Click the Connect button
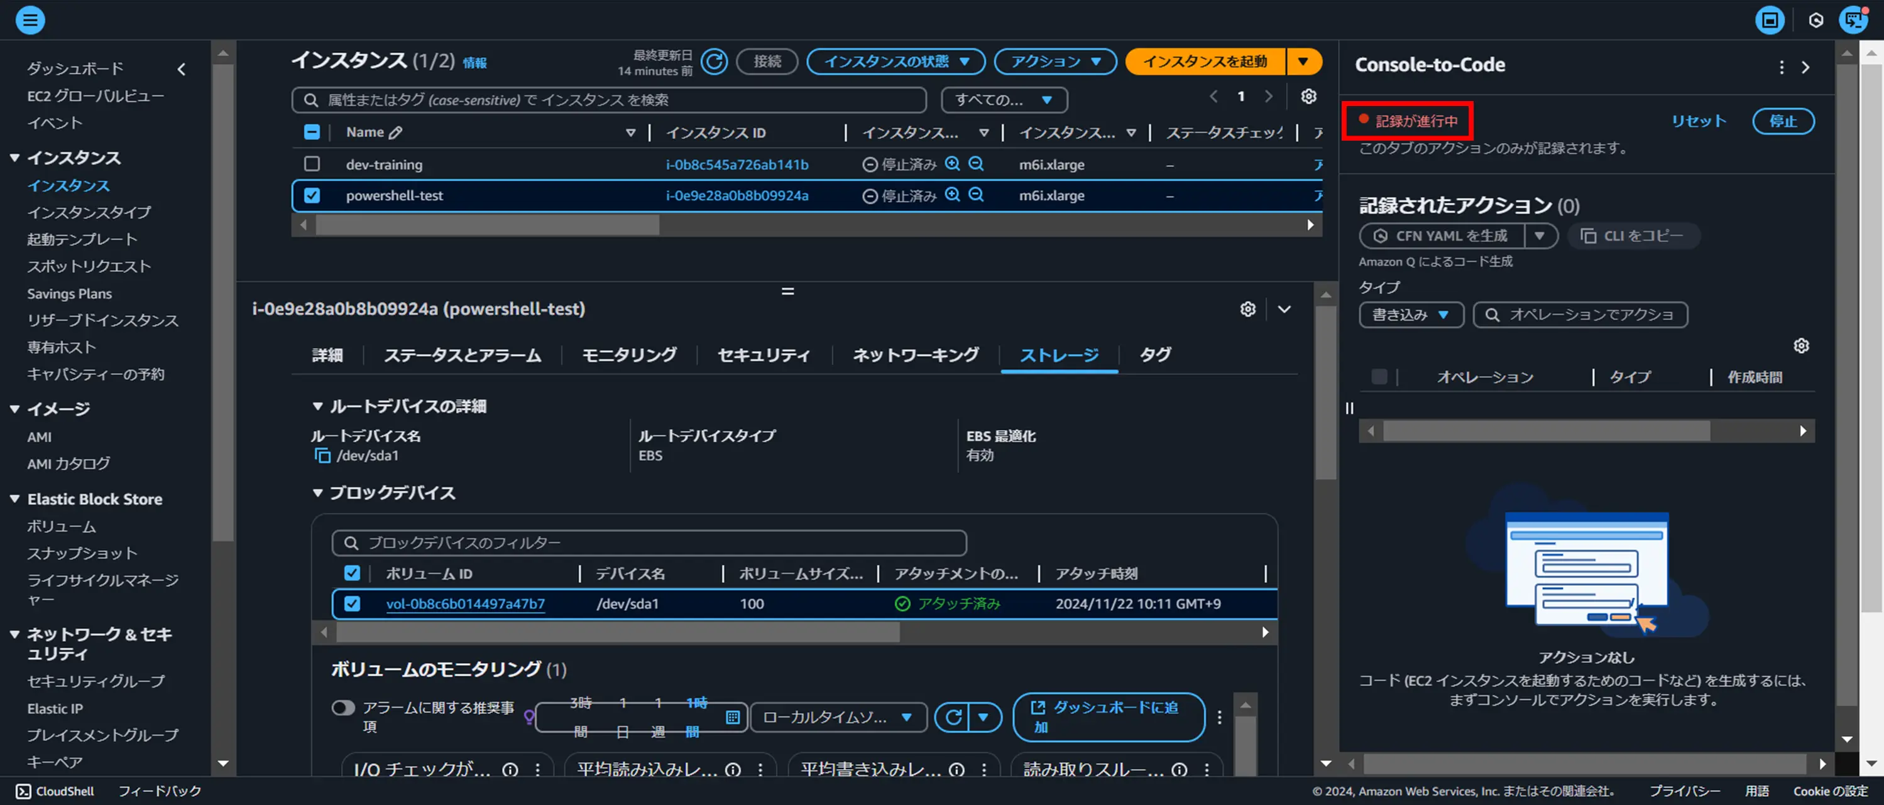This screenshot has height=805, width=1884. (767, 62)
